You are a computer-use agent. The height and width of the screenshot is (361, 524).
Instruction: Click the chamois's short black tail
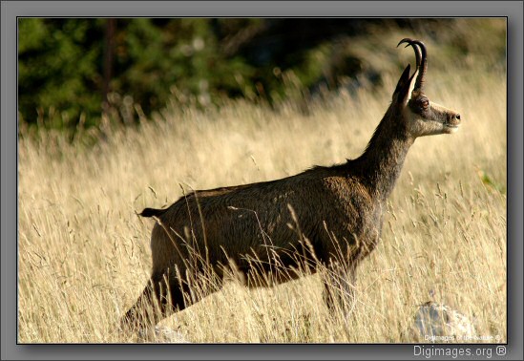[151, 212]
